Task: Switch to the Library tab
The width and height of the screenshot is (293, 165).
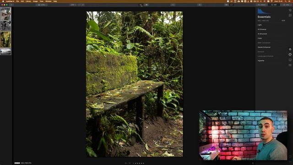Action: pos(261,5)
